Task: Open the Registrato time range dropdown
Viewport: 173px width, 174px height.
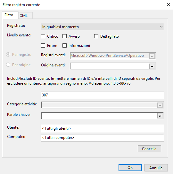Action: point(103,27)
